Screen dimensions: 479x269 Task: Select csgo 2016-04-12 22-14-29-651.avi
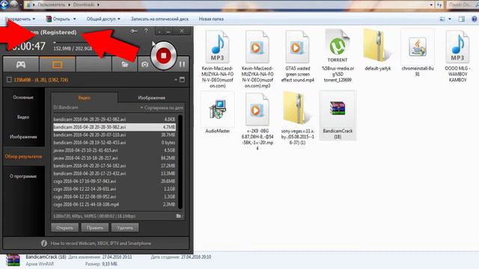pyautogui.click(x=115, y=189)
